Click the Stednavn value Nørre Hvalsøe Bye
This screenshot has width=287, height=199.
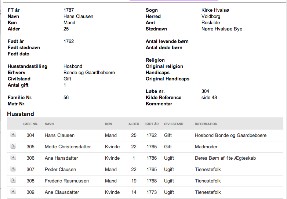point(222,29)
